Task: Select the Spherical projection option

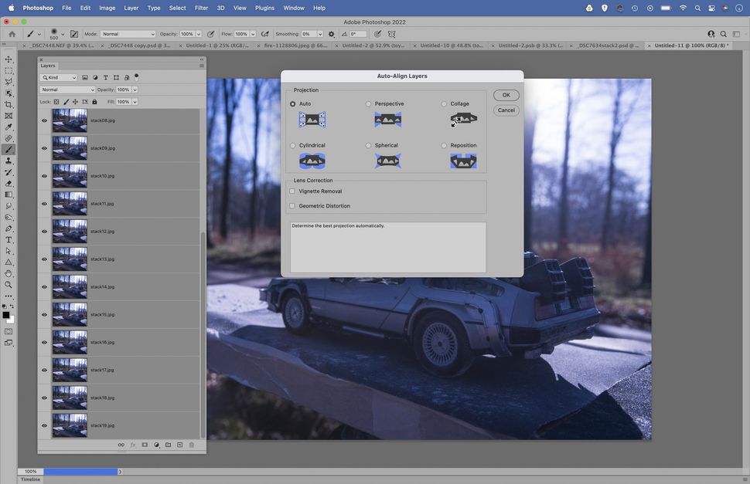Action: 368,145
